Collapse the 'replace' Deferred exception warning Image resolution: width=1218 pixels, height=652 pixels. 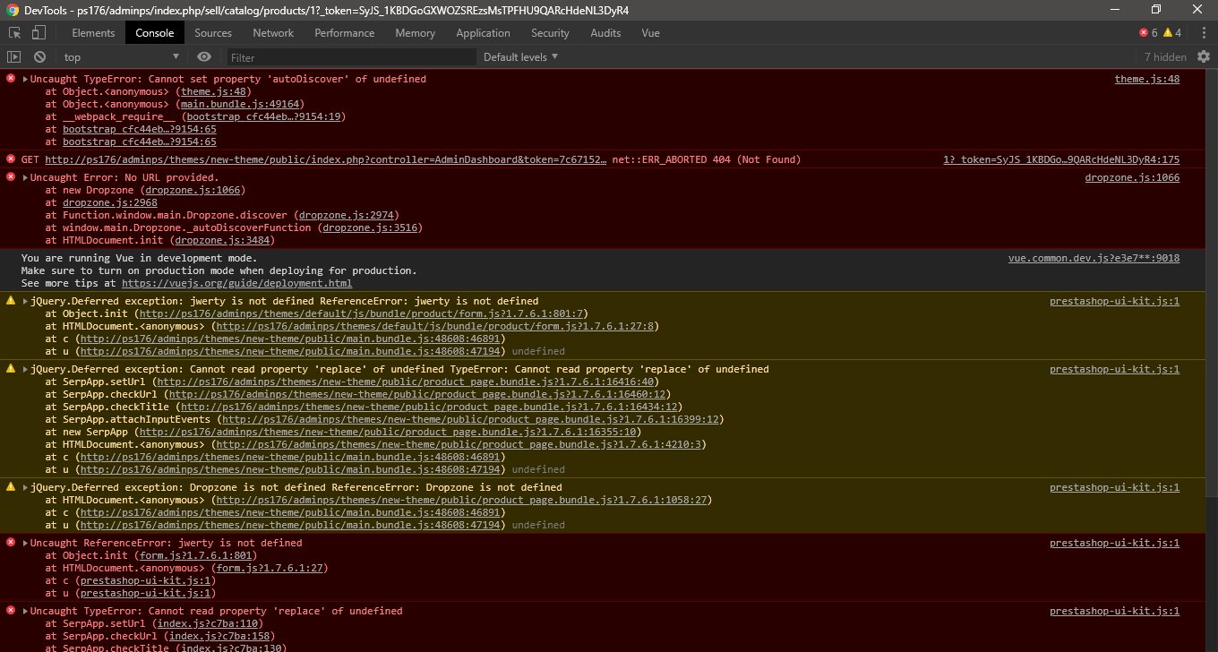click(x=26, y=369)
